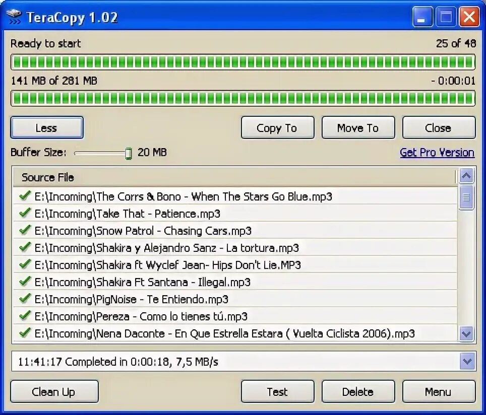Viewport: 486px width, 415px height.
Task: Select 'Shakira ft Wyclef Jean- Hips Don't Lie.MP3'
Action: 235,264
